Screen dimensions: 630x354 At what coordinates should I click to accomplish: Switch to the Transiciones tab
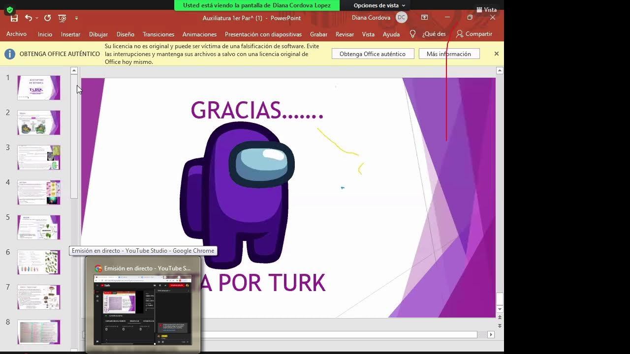(x=158, y=34)
